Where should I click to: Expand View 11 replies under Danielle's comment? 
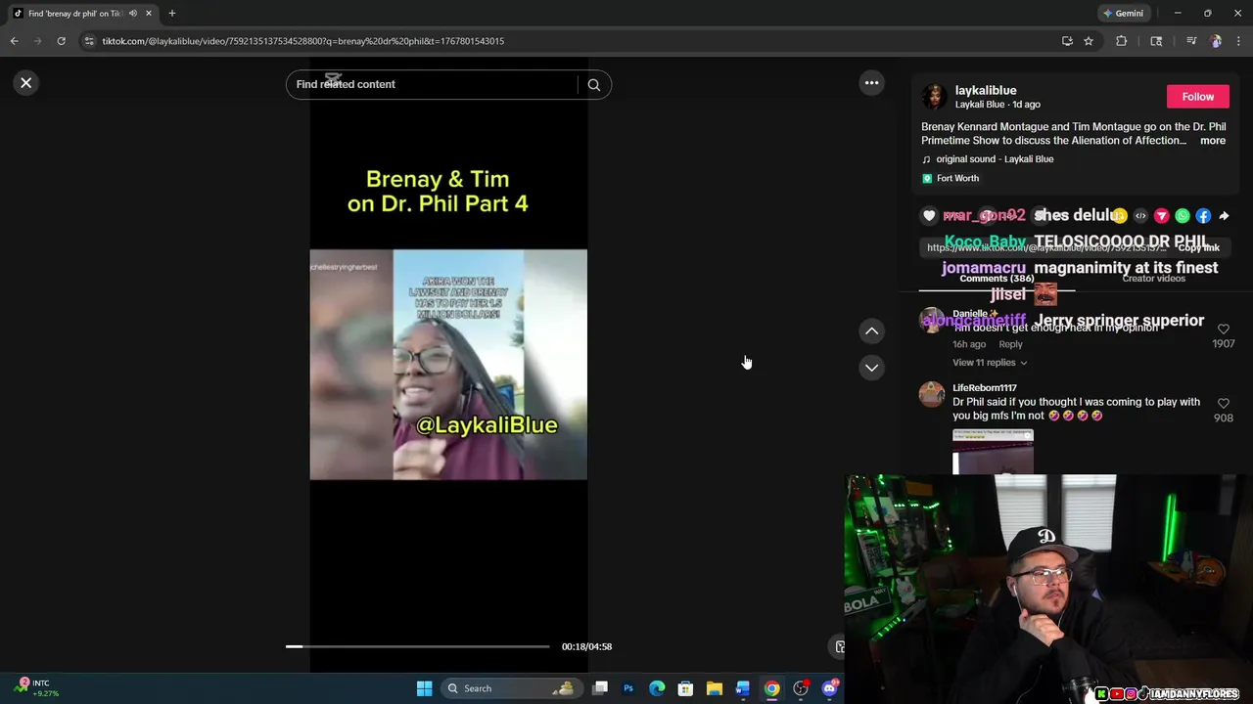coord(990,363)
